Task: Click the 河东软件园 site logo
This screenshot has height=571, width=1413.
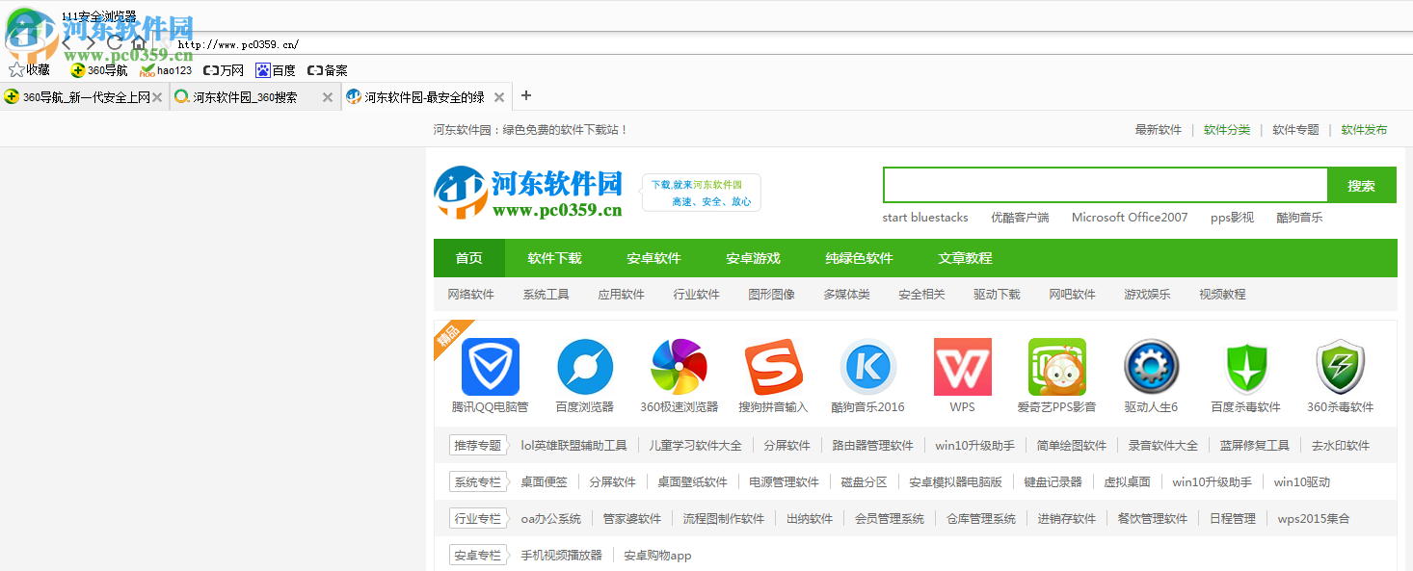Action: coord(528,193)
